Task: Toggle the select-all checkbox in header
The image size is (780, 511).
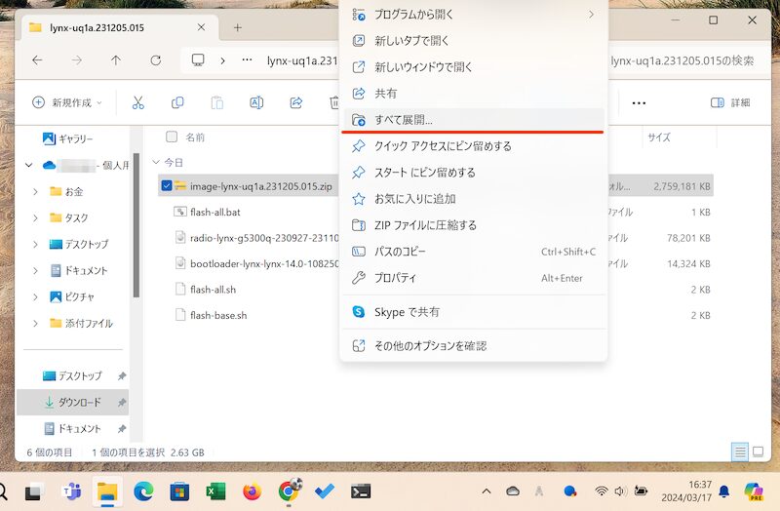Action: 172,138
